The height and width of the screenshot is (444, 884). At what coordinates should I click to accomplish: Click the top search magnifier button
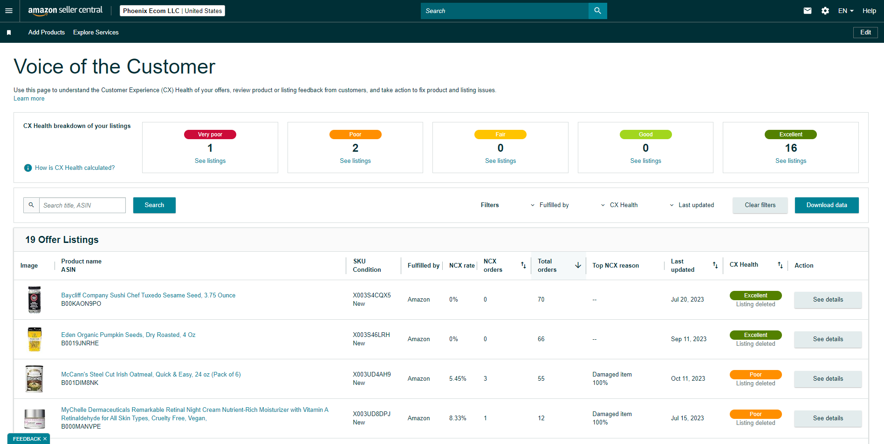(x=597, y=11)
